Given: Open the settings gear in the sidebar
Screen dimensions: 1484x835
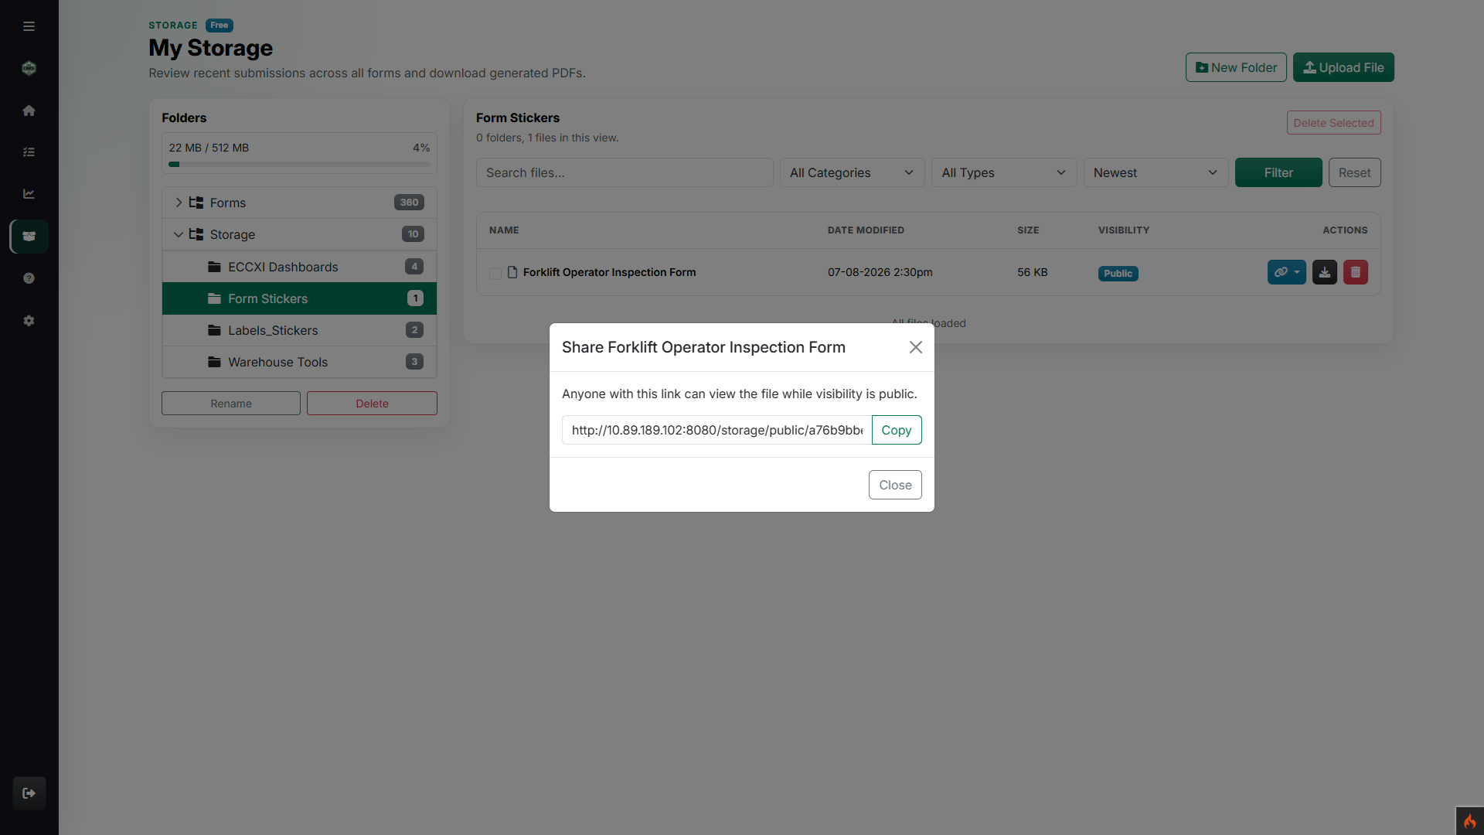Looking at the screenshot, I should [x=29, y=321].
